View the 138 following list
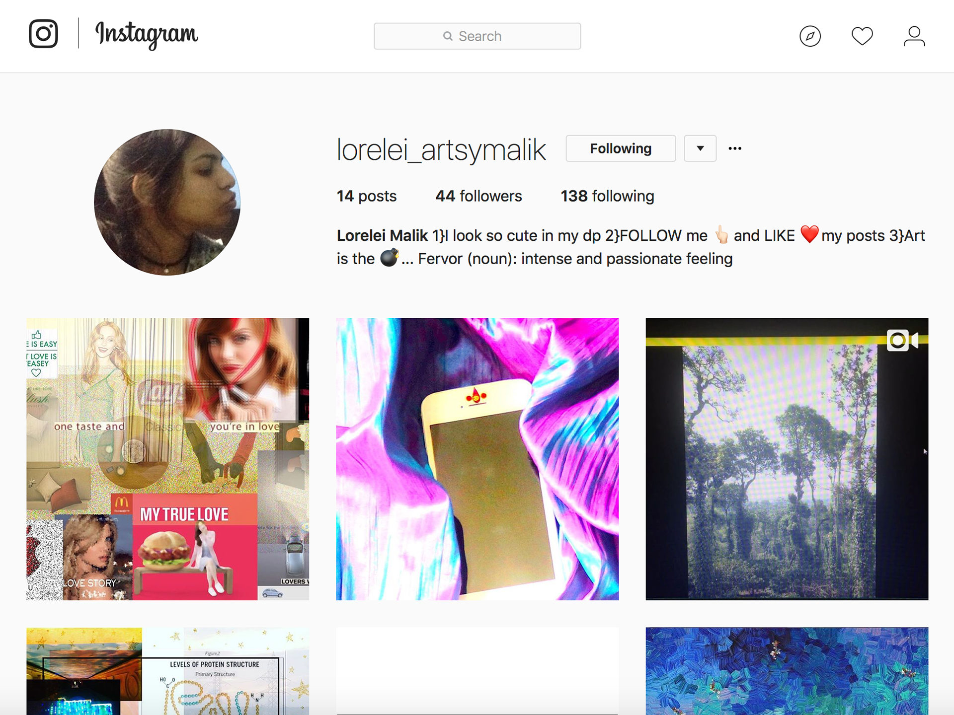 [607, 196]
